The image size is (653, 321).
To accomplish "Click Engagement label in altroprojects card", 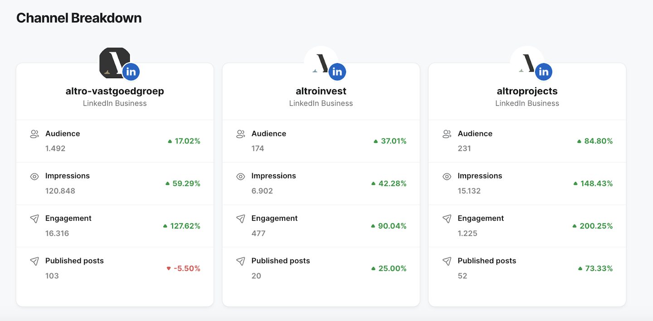I will tap(481, 218).
